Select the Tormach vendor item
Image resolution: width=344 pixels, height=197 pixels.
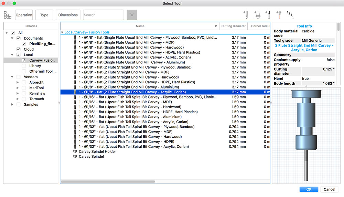37,99
